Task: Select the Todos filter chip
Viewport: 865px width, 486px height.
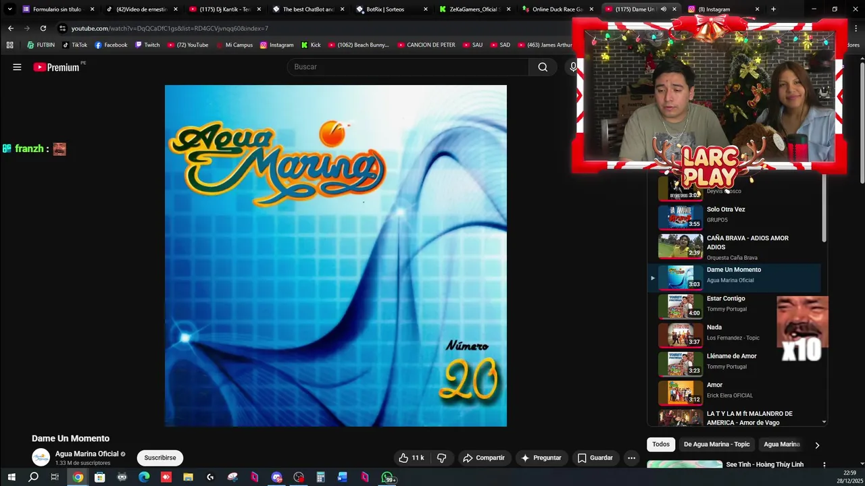Action: (661, 444)
